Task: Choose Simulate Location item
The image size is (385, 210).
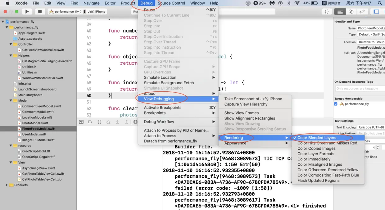Action: pyautogui.click(x=178, y=77)
